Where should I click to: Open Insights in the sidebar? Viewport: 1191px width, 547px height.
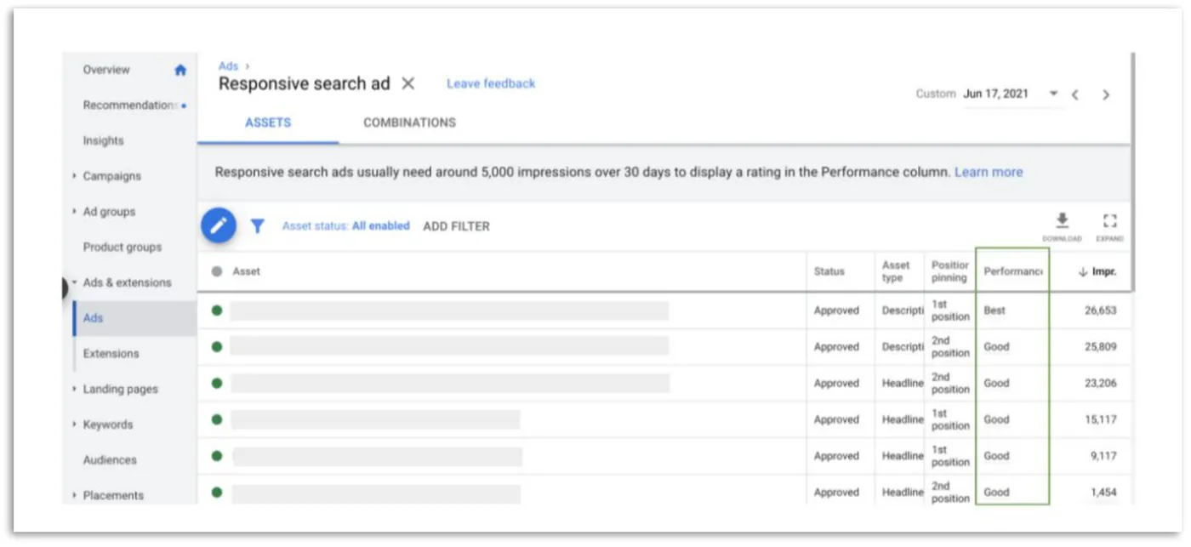tap(103, 141)
